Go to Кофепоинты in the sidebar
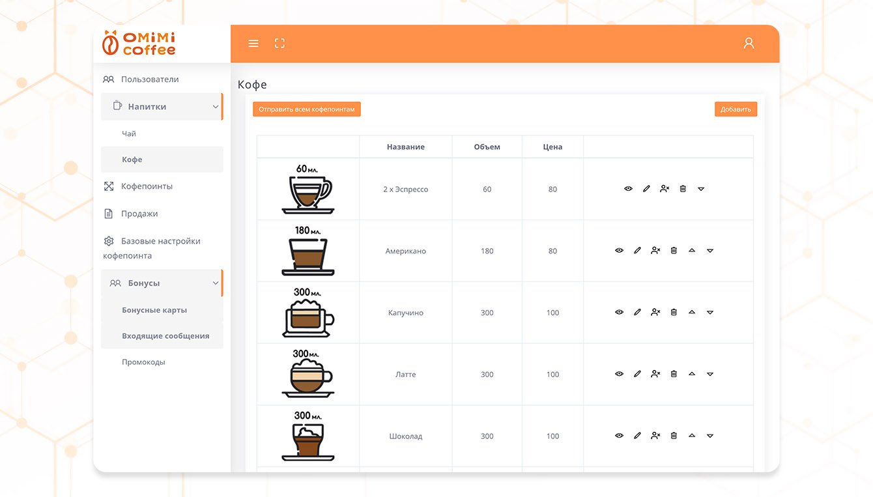The image size is (873, 497). pyautogui.click(x=138, y=186)
